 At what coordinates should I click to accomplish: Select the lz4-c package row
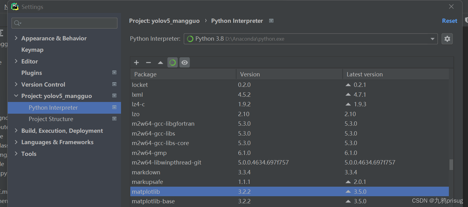click(x=290, y=104)
